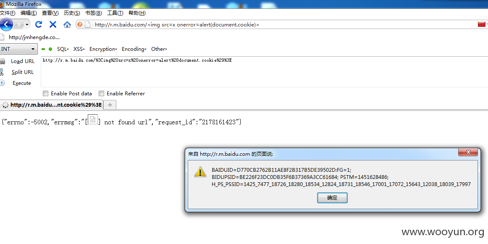Open the INT dropdown in HackBar
488x244 pixels.
coord(18,49)
